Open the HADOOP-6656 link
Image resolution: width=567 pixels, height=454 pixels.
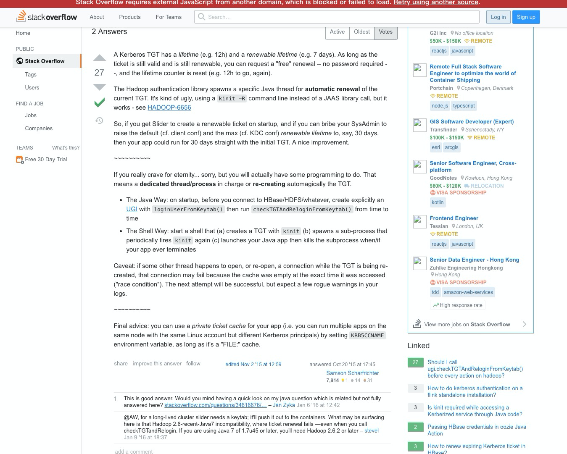(169, 108)
